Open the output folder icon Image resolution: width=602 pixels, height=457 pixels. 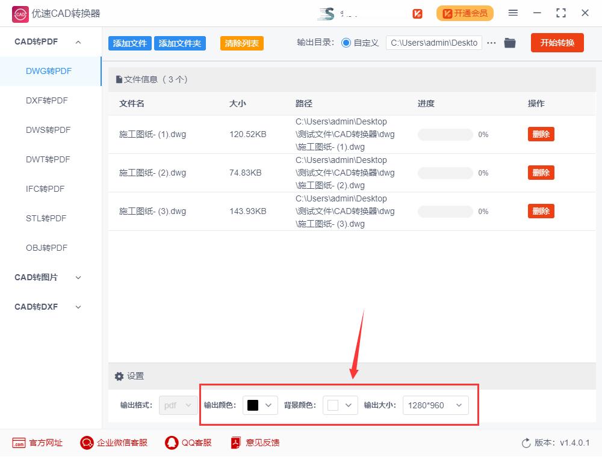(x=509, y=43)
